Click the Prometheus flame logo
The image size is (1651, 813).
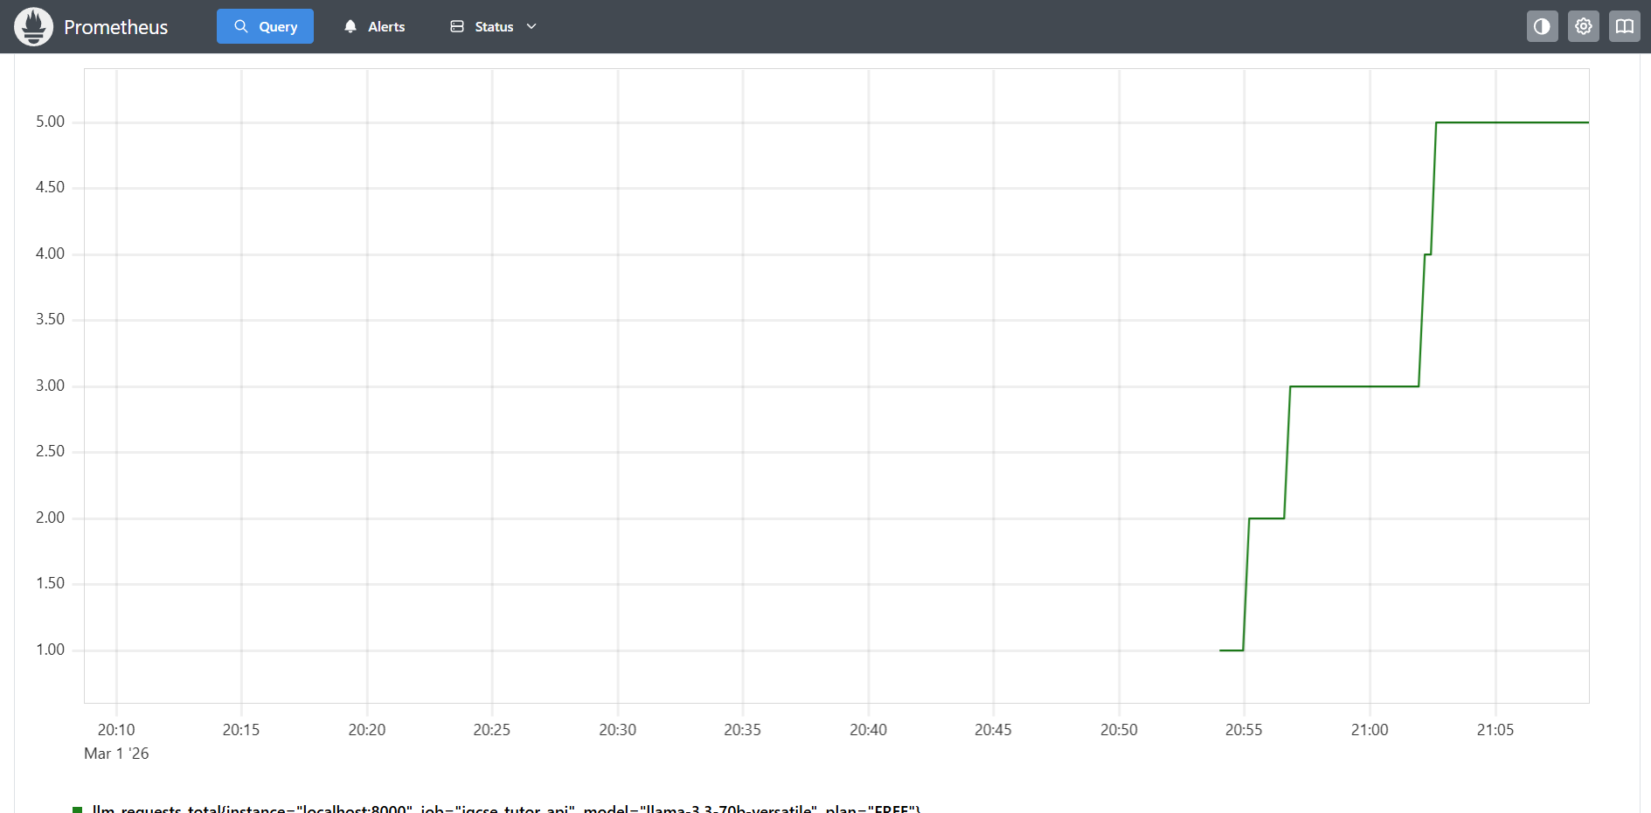pos(33,27)
